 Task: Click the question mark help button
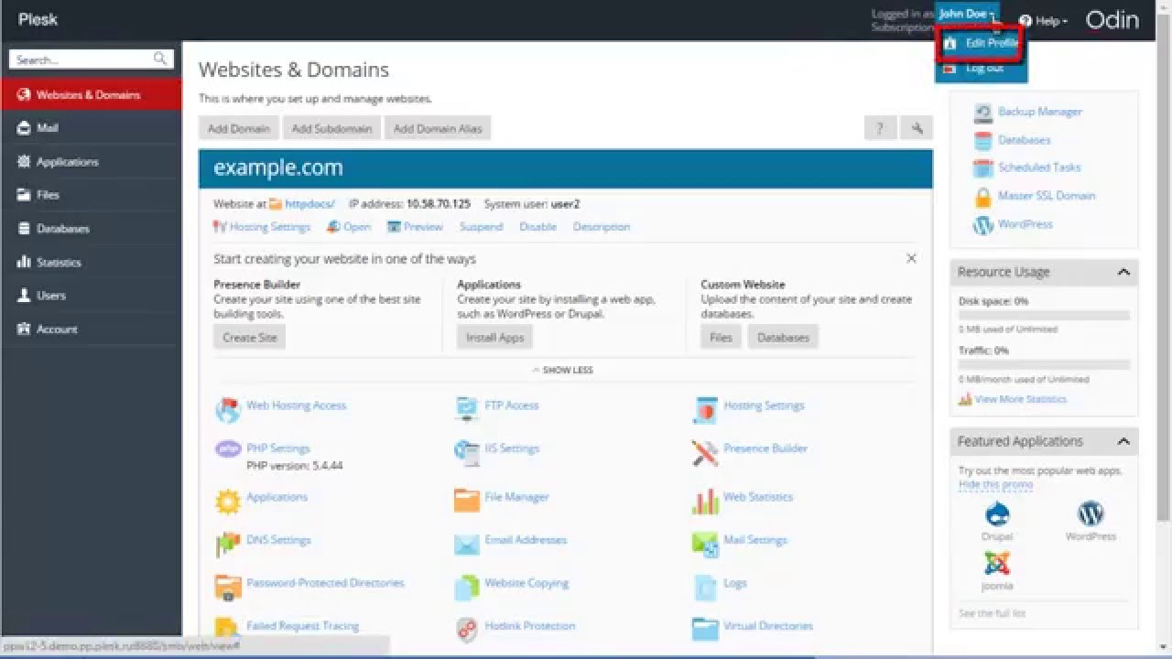pos(880,129)
